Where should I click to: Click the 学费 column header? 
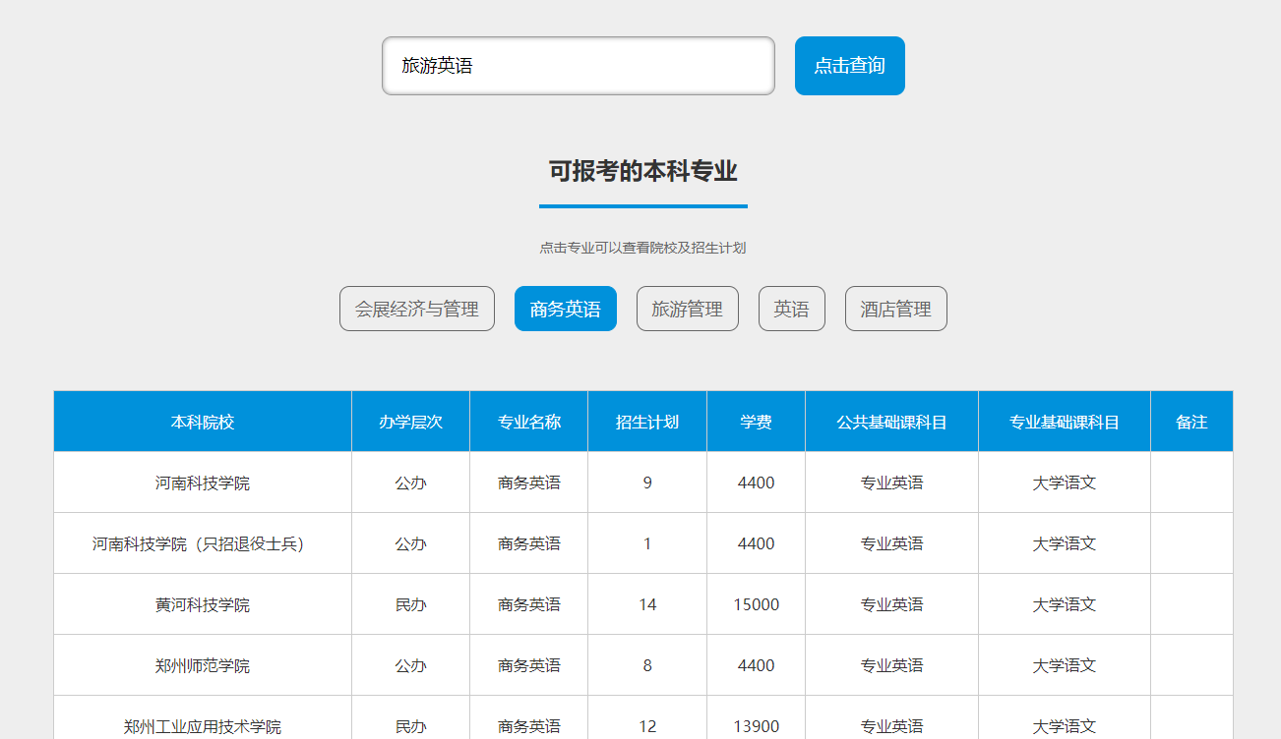click(x=757, y=422)
